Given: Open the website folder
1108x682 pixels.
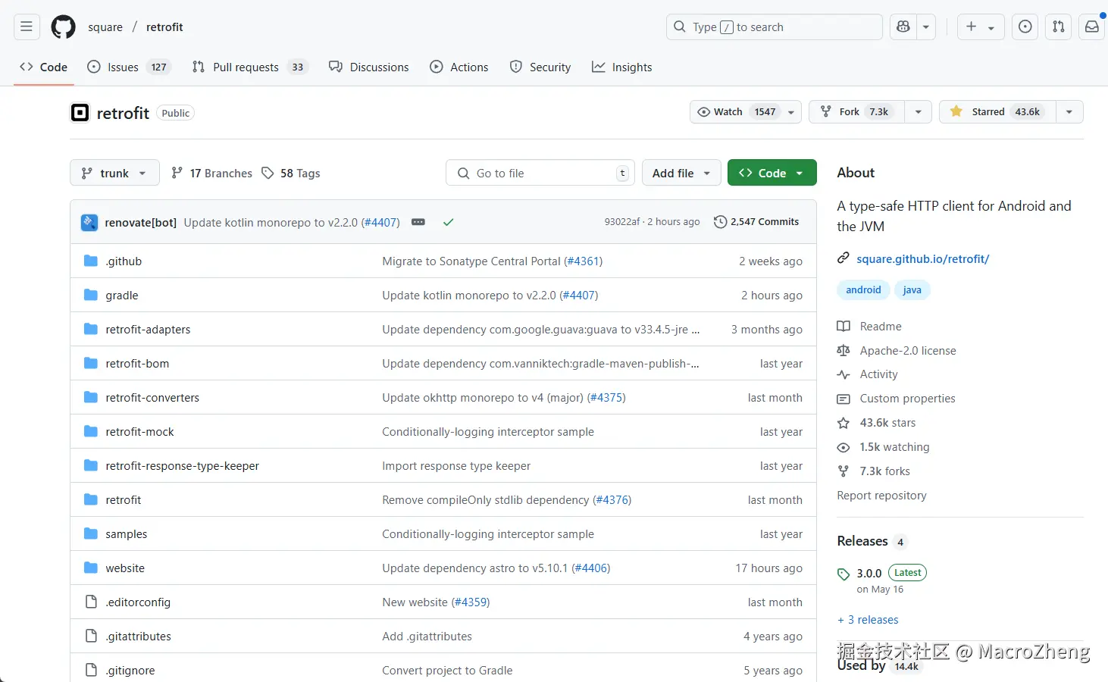Looking at the screenshot, I should pos(125,568).
